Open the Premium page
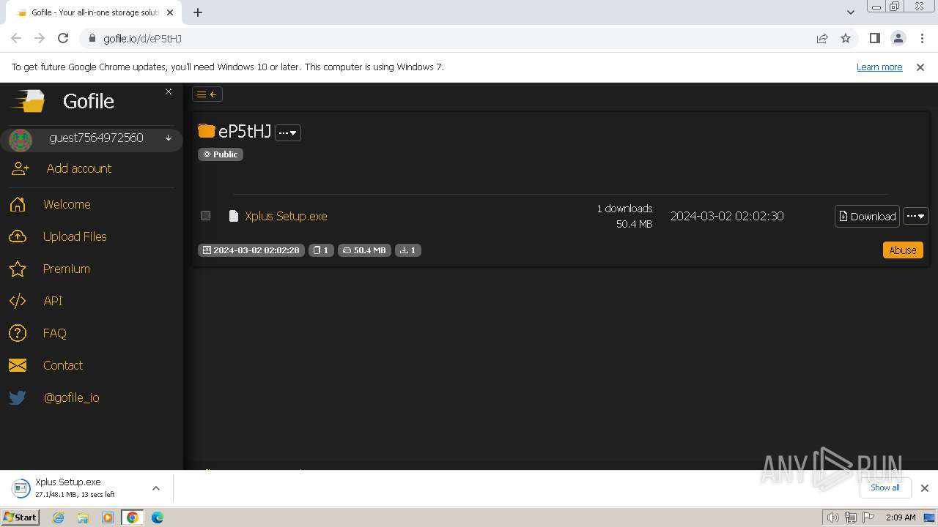Image resolution: width=938 pixels, height=527 pixels. click(67, 269)
